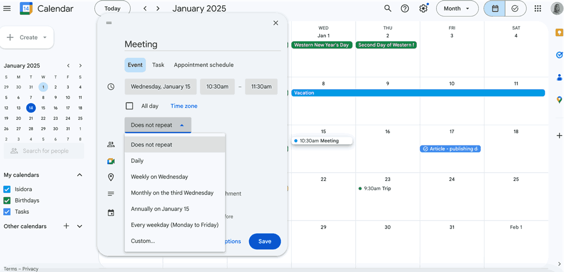
Task: Select the Appointment schedule tab
Action: point(204,65)
